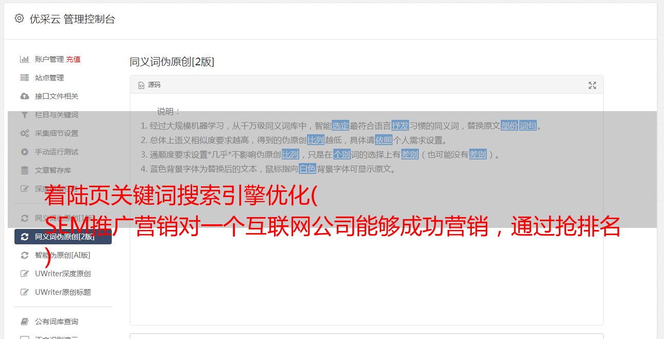Go to 站点管理 section

coord(63,78)
